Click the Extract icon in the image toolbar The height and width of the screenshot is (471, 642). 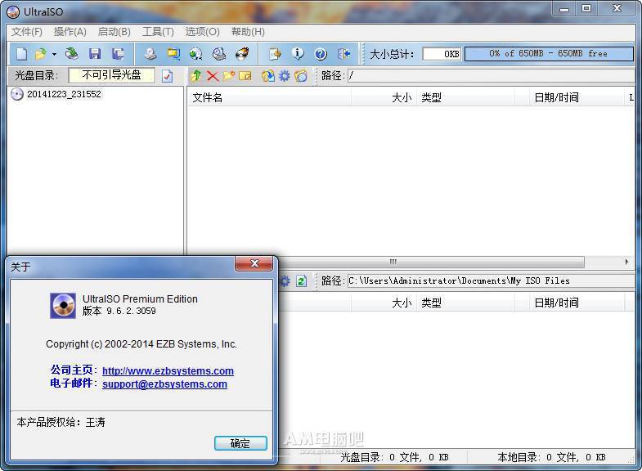(x=268, y=75)
